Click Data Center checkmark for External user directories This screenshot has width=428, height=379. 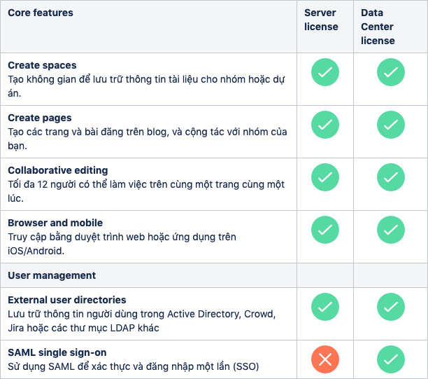pyautogui.click(x=391, y=307)
